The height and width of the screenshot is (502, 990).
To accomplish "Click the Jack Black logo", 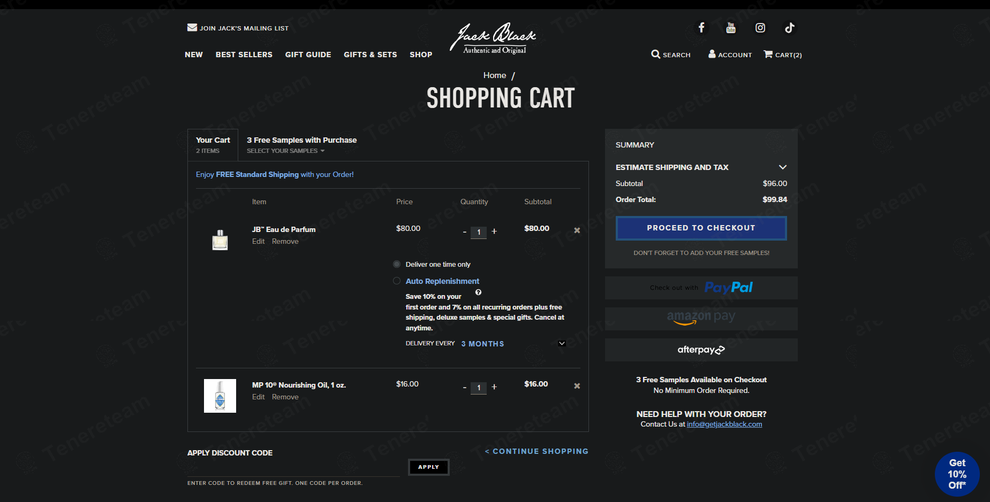I will (493, 38).
